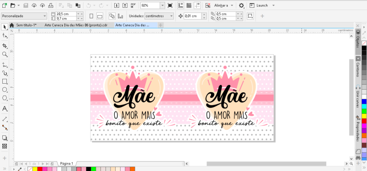
Task: Choose blue swatch in right palette
Action: tap(364, 102)
